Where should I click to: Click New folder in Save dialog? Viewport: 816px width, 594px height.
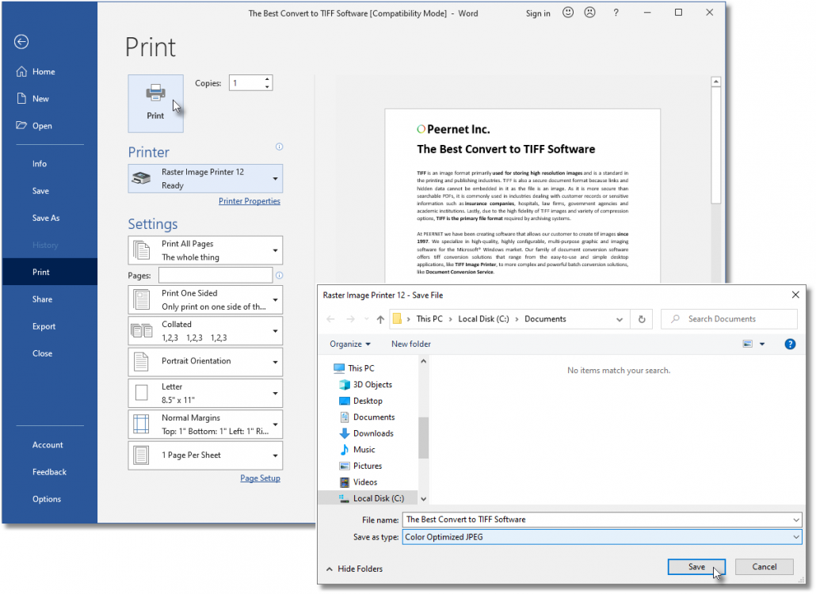tap(411, 344)
